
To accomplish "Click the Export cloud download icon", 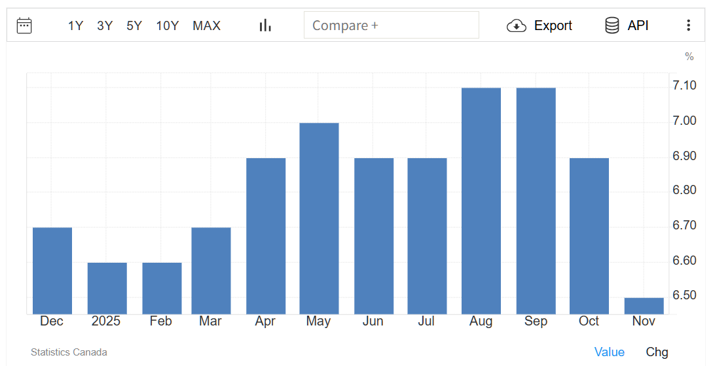I will [x=517, y=25].
